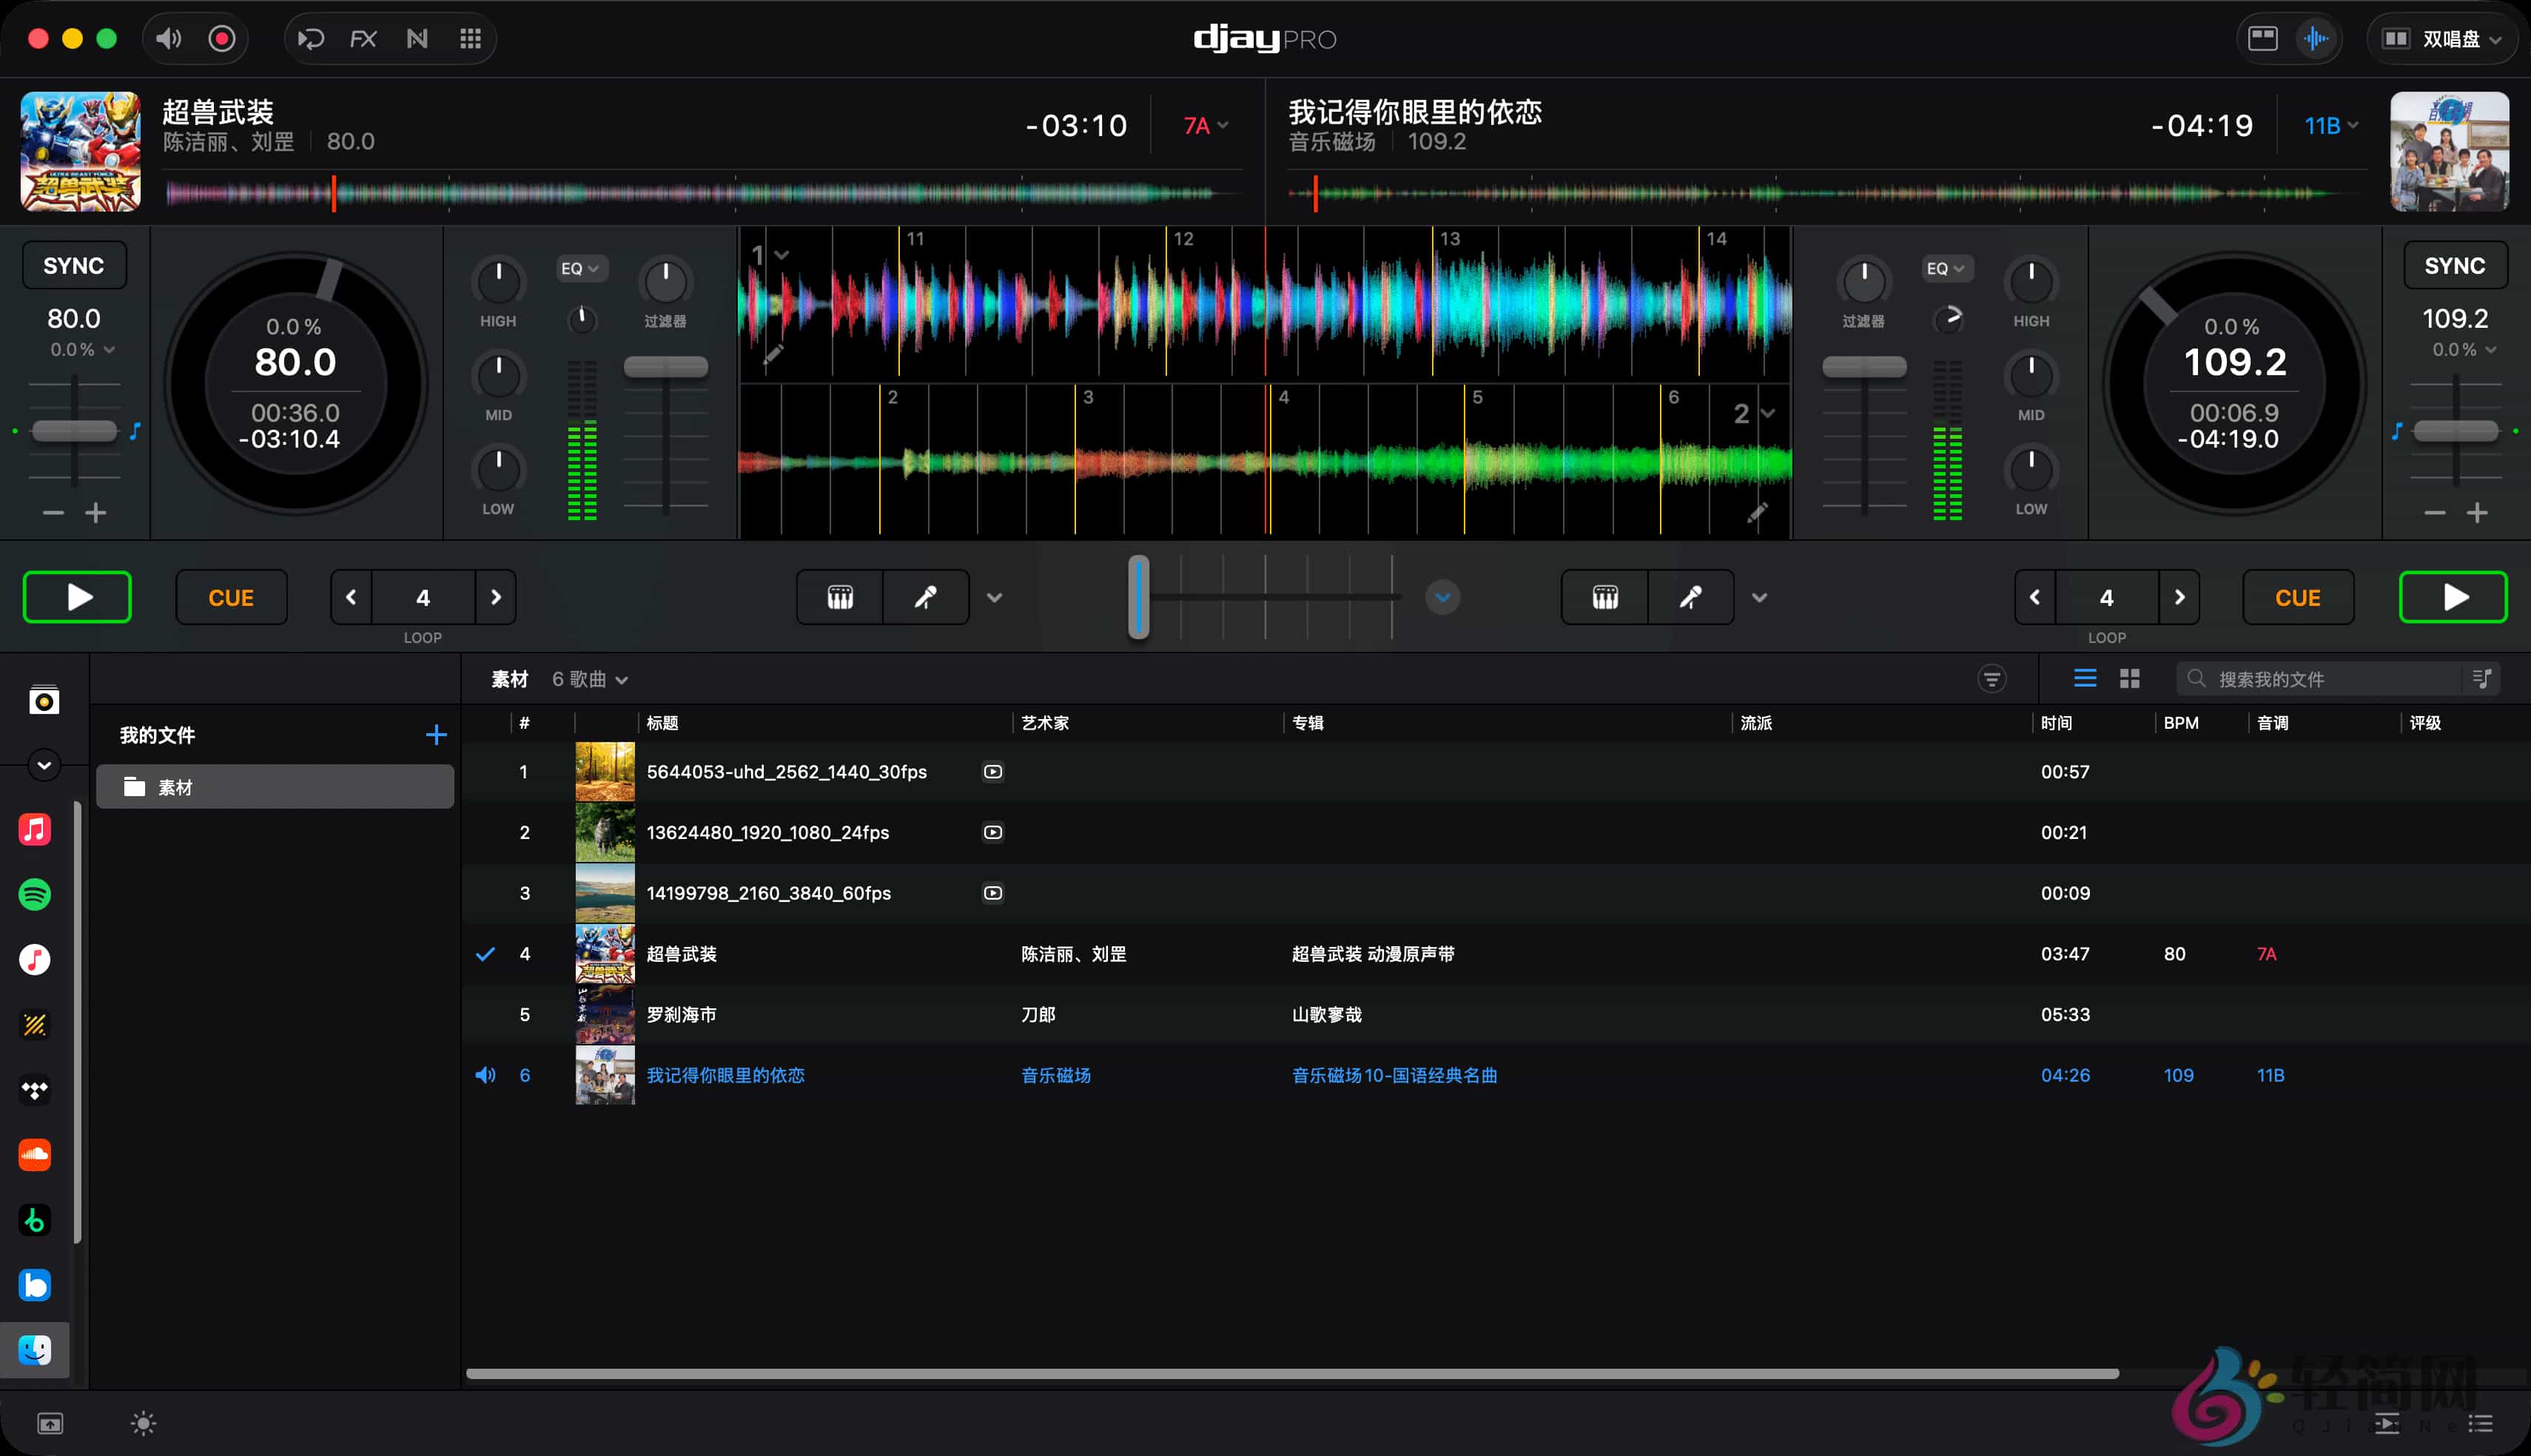Open the 双唱盘 layout dropdown
Screen dimensions: 2531x1456
tap(2442, 39)
